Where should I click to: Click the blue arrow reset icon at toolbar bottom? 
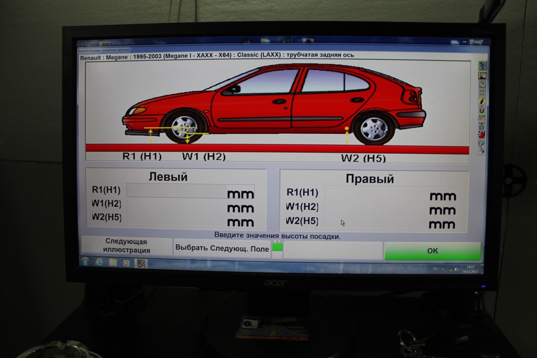click(x=481, y=150)
